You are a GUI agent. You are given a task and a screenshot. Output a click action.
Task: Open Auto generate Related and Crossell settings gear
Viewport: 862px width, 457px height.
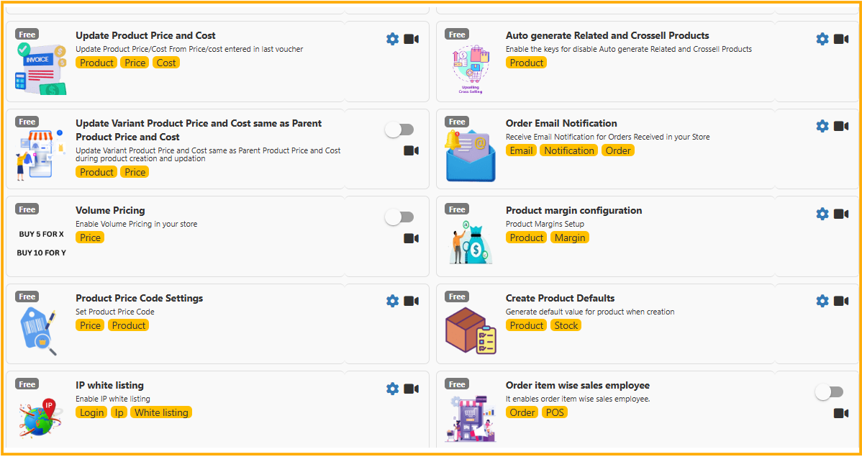pyautogui.click(x=822, y=39)
